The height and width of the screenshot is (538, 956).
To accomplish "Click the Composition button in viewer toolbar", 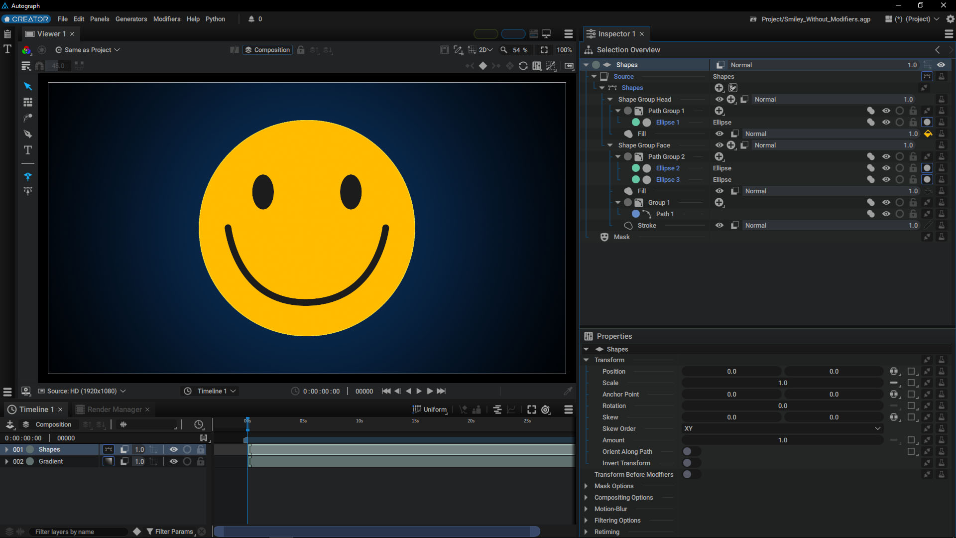I will coord(267,50).
